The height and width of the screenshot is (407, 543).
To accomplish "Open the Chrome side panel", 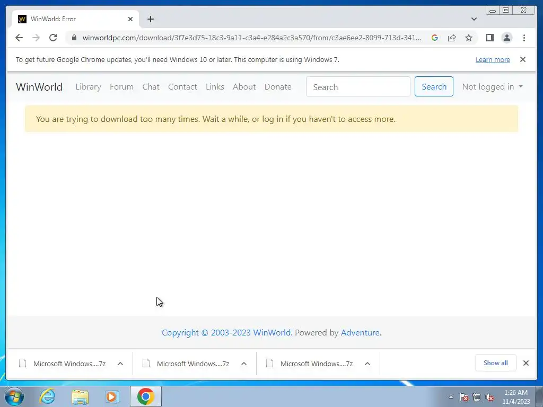I will tap(489, 38).
